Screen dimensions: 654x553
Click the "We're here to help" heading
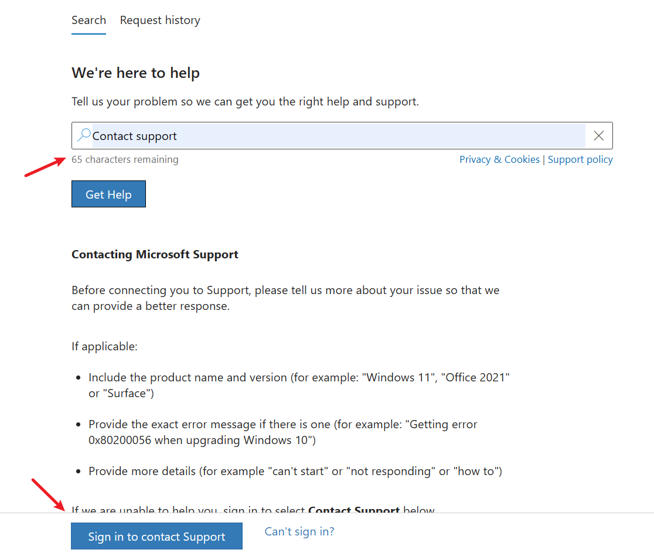coord(135,73)
